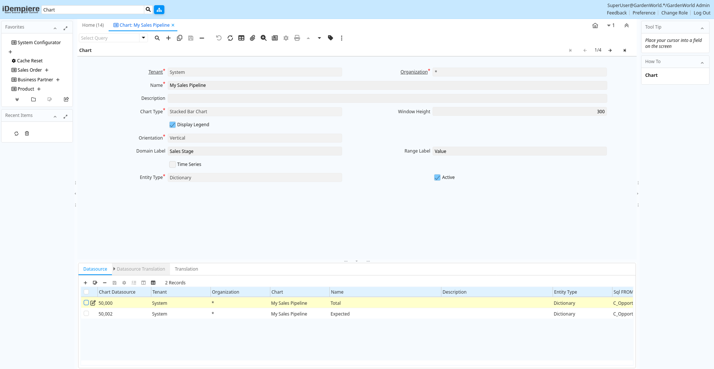Collapse the Favorites panel

(x=55, y=28)
